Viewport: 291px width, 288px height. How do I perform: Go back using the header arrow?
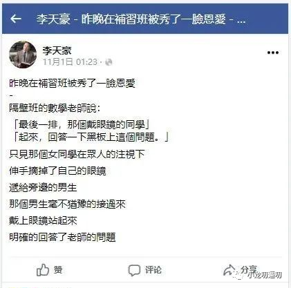click(x=16, y=19)
